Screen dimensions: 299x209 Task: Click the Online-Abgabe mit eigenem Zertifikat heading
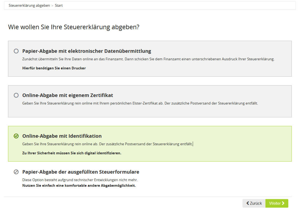[67, 95]
